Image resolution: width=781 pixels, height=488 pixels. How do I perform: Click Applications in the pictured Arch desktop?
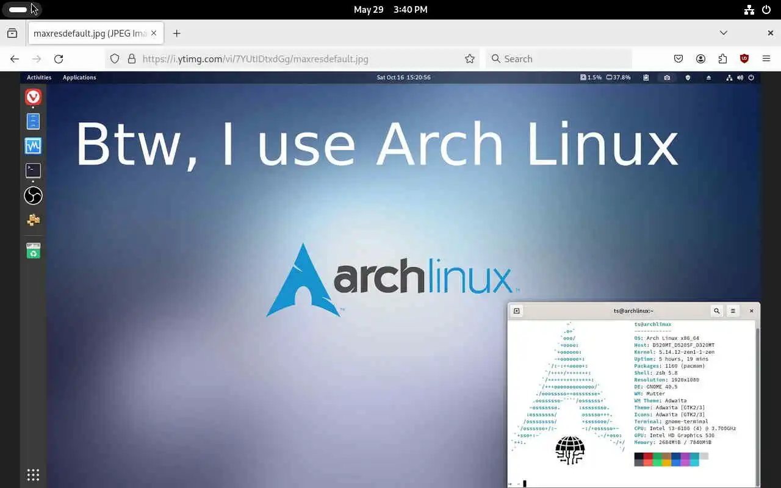[79, 77]
